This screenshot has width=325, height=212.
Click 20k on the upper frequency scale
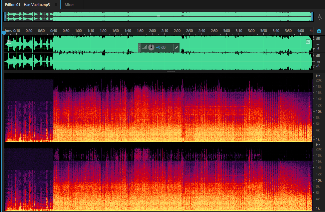(x=319, y=80)
